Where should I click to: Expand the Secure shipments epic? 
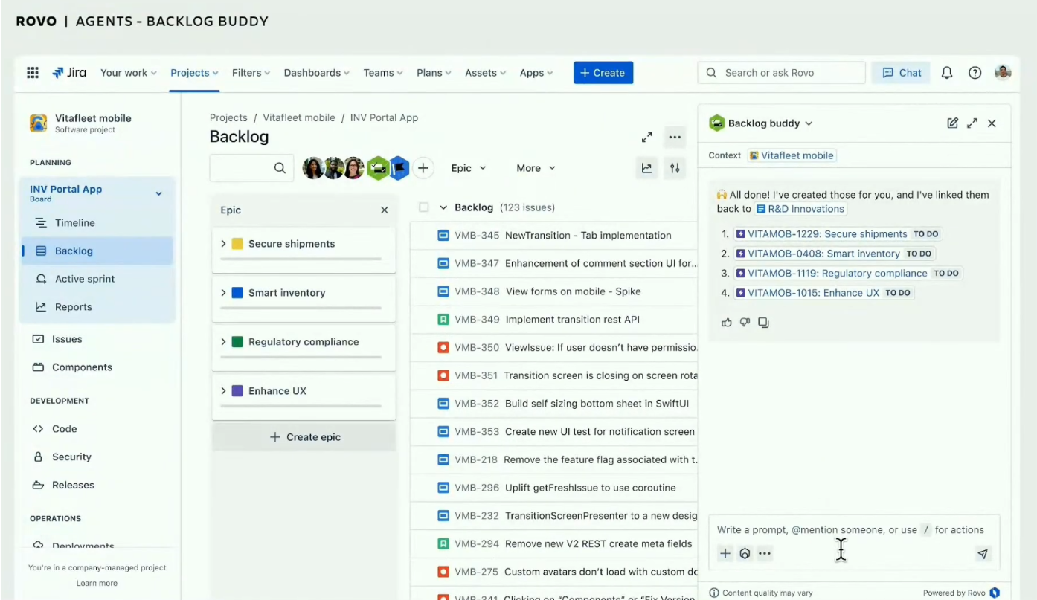223,244
